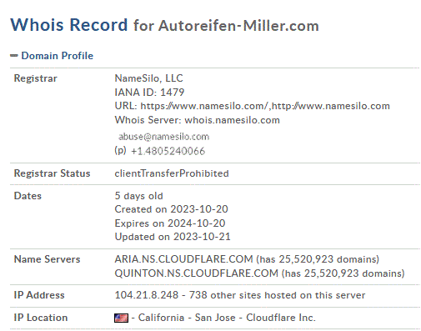Click the 'IP Address' row label
The height and width of the screenshot is (331, 421).
39,295
